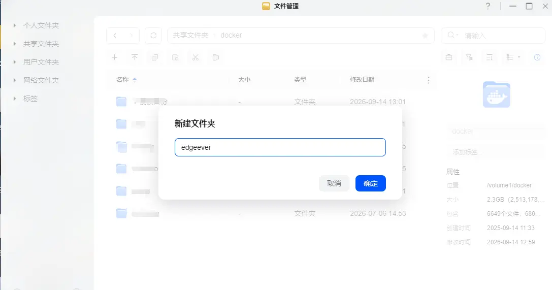Click modified time 2026-09-14 12:59
Screen dimensions: 552x290
pos(511,242)
